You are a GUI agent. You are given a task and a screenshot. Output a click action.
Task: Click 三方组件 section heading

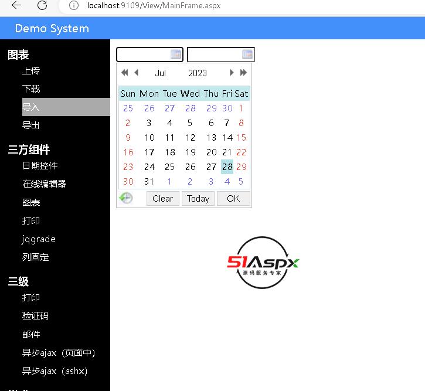click(x=29, y=149)
